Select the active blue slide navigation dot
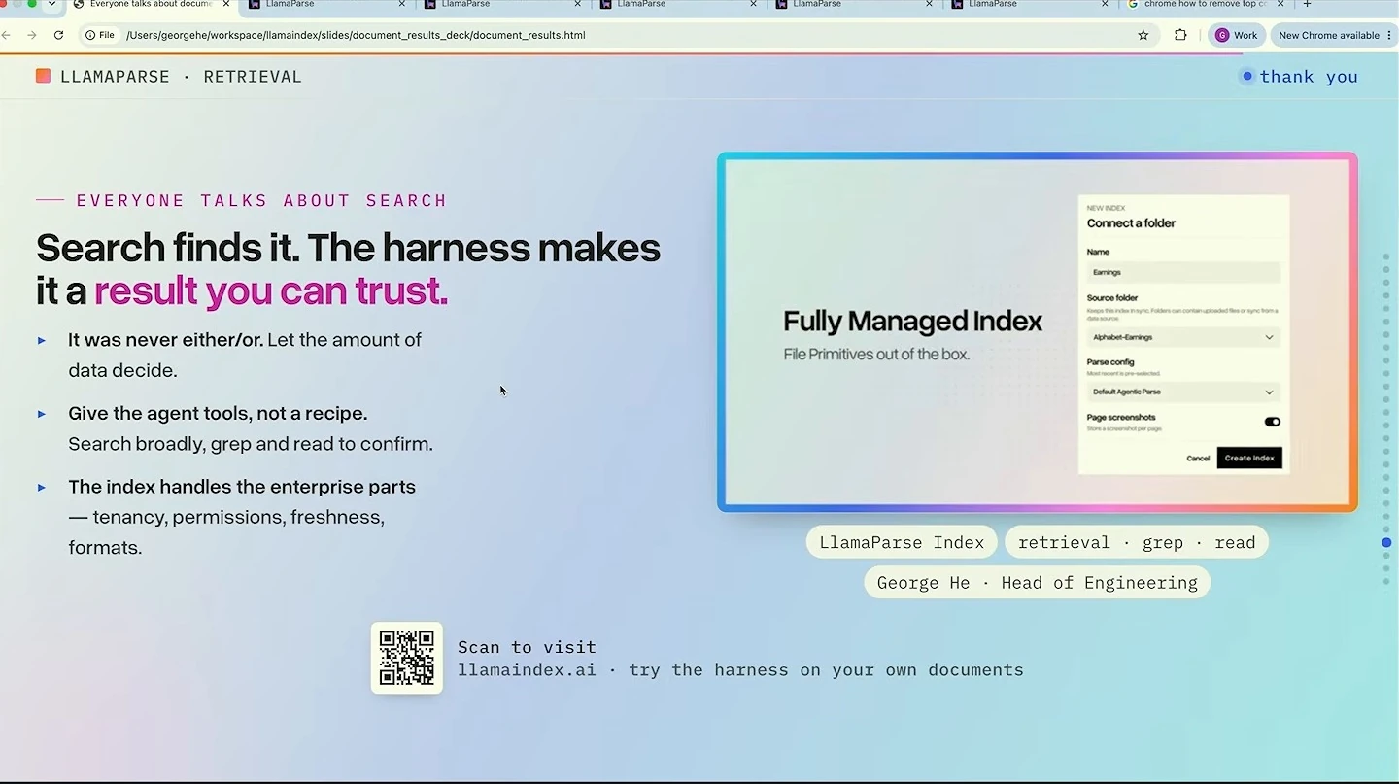The height and width of the screenshot is (784, 1399). click(1386, 542)
